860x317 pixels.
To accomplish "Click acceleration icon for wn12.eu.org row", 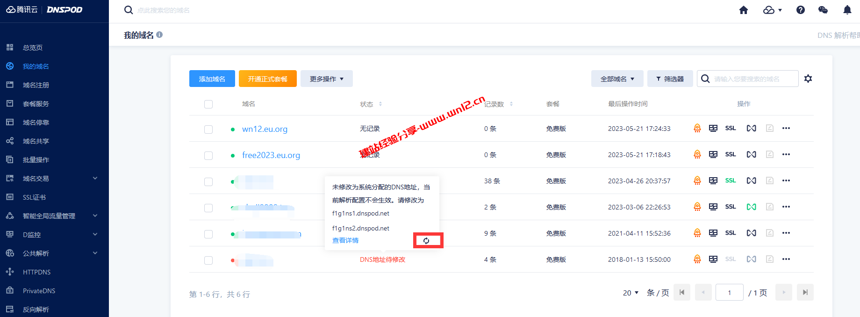I will (x=751, y=128).
